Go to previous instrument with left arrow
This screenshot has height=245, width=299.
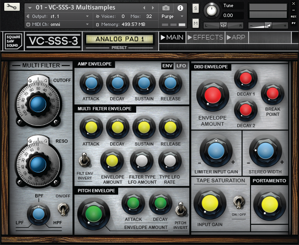pos(144,8)
